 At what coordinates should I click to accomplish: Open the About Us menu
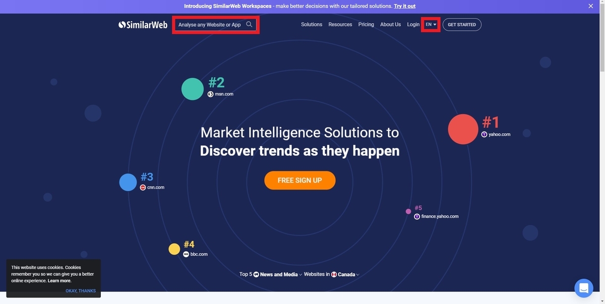390,24
